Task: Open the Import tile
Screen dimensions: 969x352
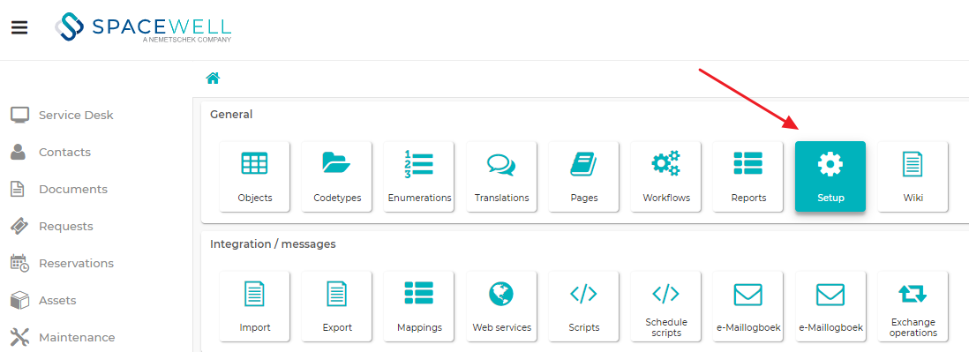Action: point(255,306)
